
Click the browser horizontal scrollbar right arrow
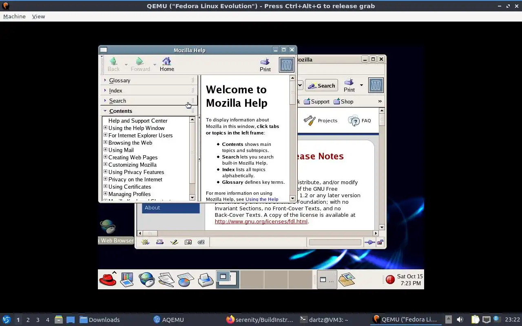coord(376,233)
